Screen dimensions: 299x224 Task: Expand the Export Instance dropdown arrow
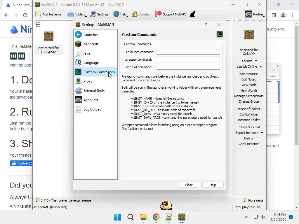click(262, 133)
